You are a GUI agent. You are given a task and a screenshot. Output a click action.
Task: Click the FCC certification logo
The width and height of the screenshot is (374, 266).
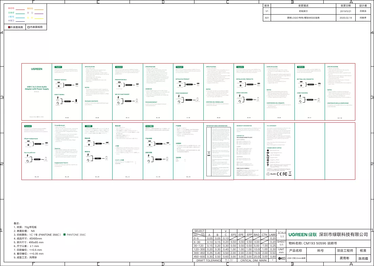pyautogui.click(x=285, y=174)
